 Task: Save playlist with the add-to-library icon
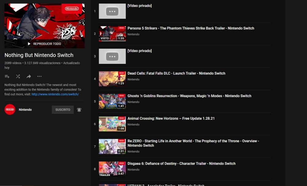click(x=7, y=76)
